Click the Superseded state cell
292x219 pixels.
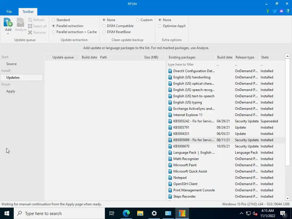pos(269,121)
